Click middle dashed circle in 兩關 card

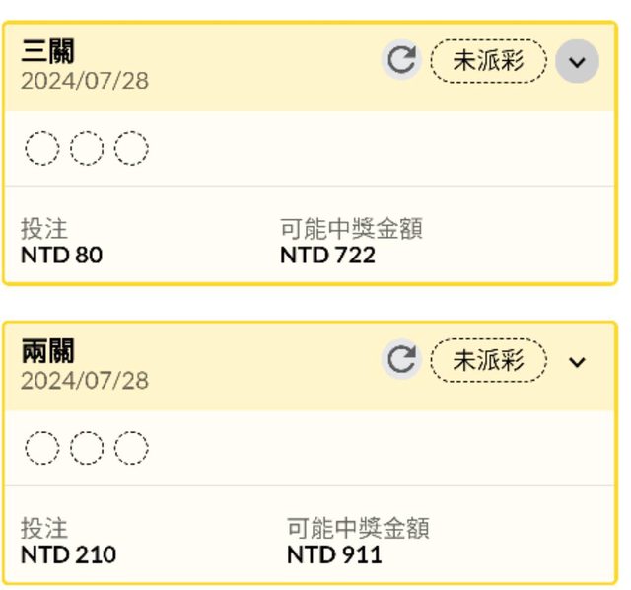87,448
